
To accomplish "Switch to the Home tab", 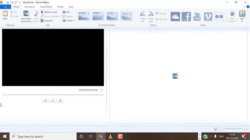I will tap(16, 7).
